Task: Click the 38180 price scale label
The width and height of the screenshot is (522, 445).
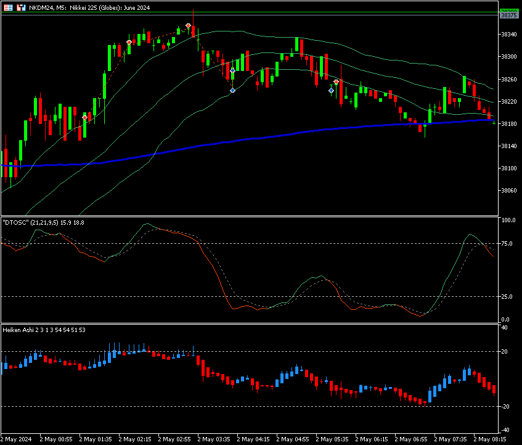Action: point(509,123)
